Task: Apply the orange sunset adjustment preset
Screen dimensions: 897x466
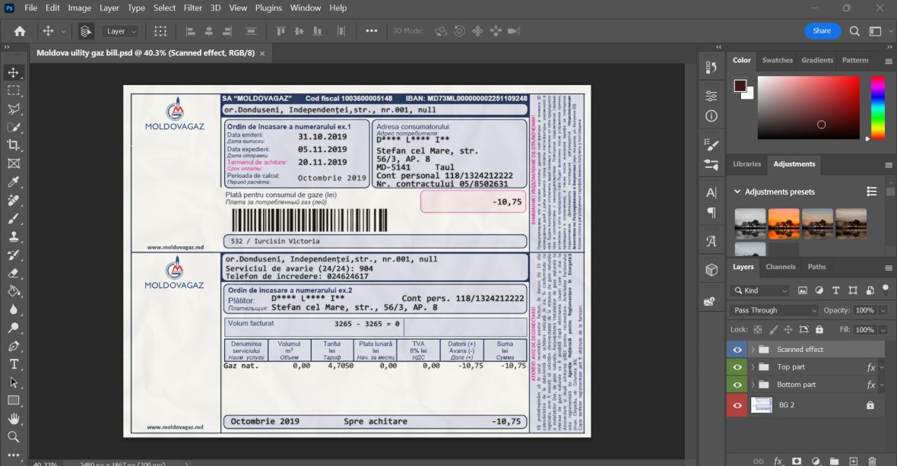Action: pyautogui.click(x=783, y=223)
